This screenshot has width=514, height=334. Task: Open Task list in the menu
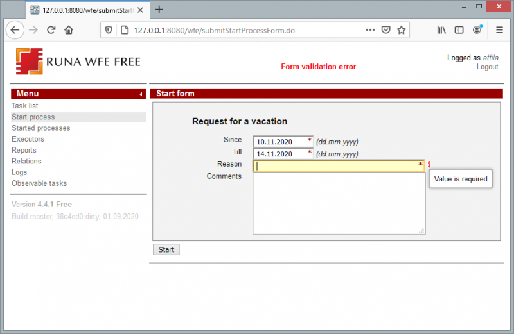coord(25,106)
